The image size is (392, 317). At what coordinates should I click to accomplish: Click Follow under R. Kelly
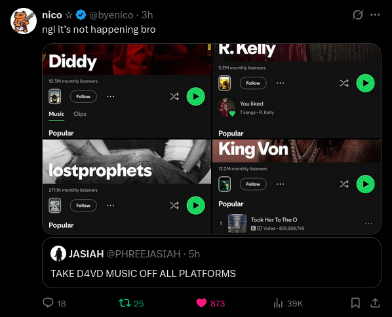[x=253, y=83]
